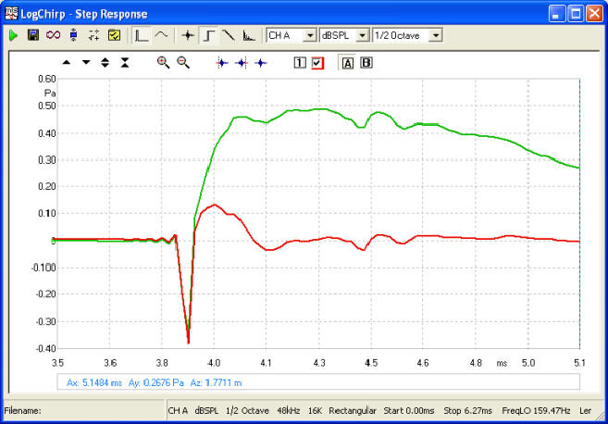Open the yellow settings checklist icon
608x424 pixels.
tap(114, 35)
